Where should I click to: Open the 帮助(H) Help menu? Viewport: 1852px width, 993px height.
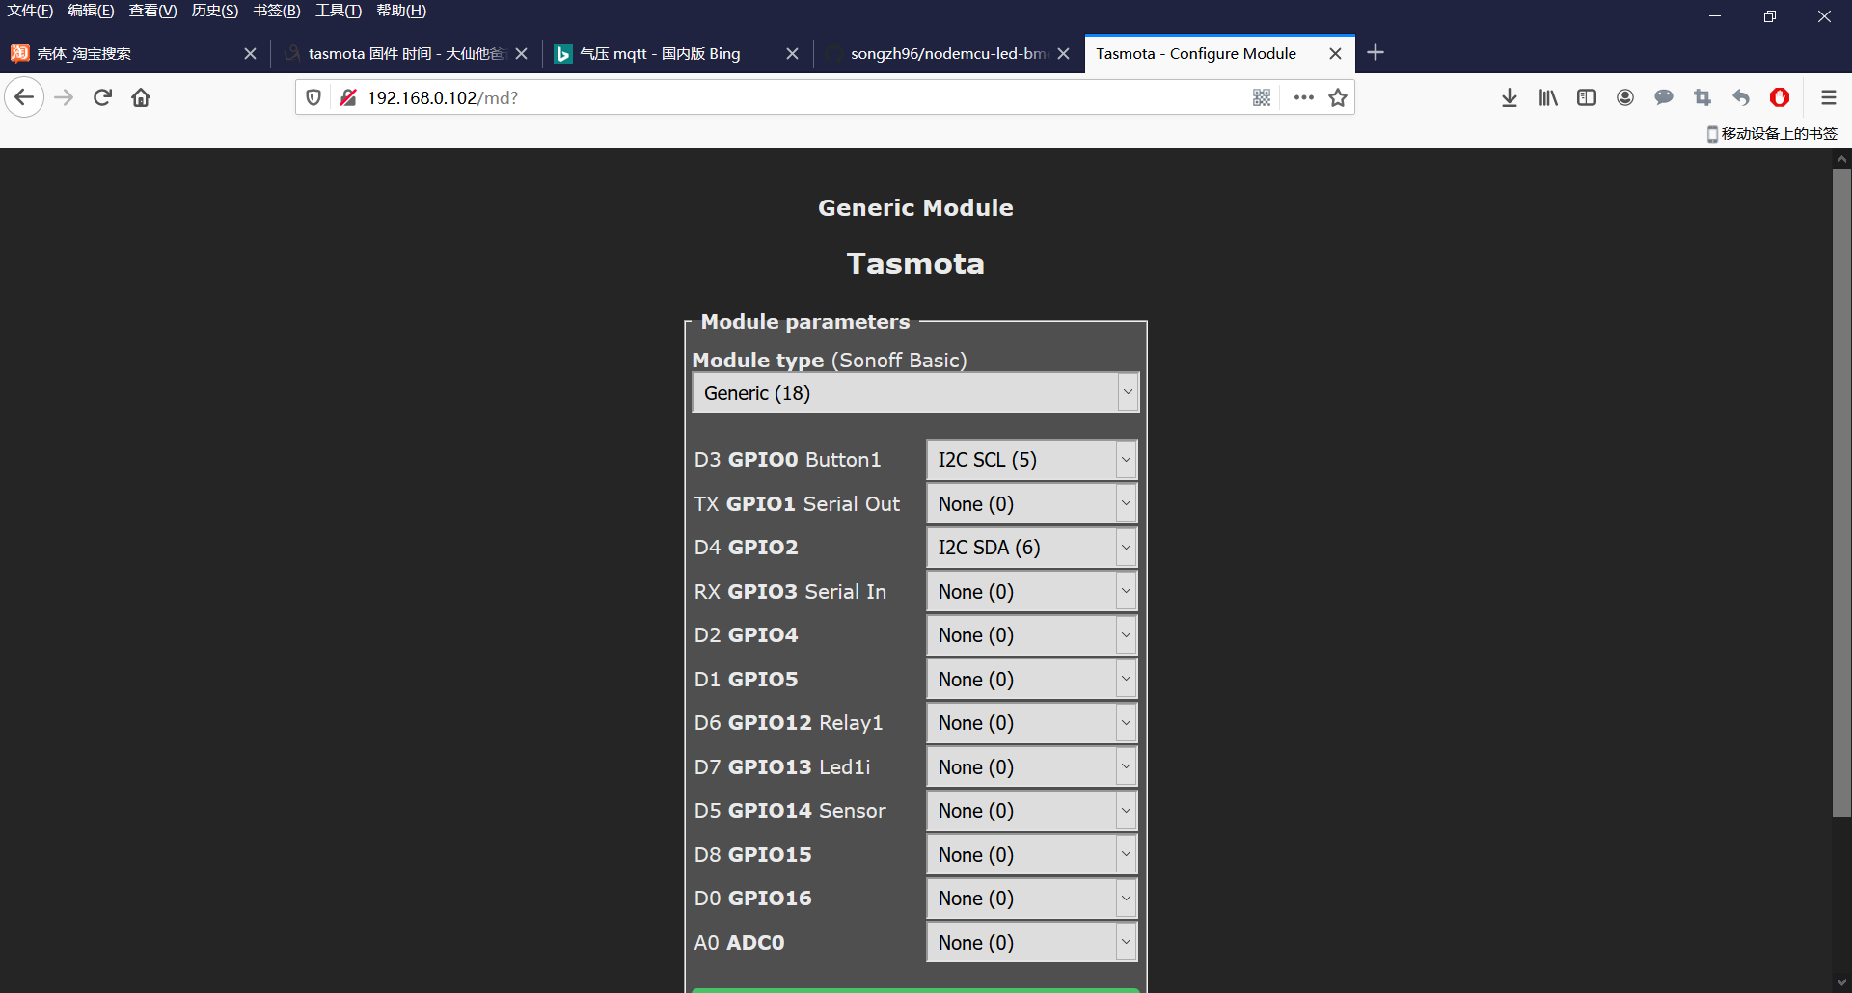(x=401, y=11)
